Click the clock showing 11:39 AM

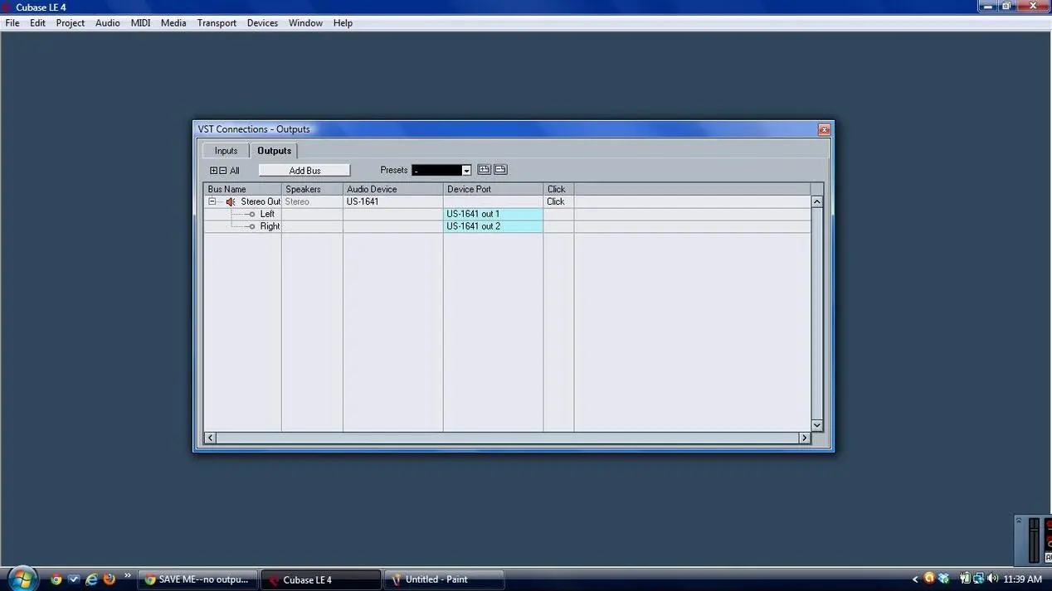pyautogui.click(x=1022, y=579)
